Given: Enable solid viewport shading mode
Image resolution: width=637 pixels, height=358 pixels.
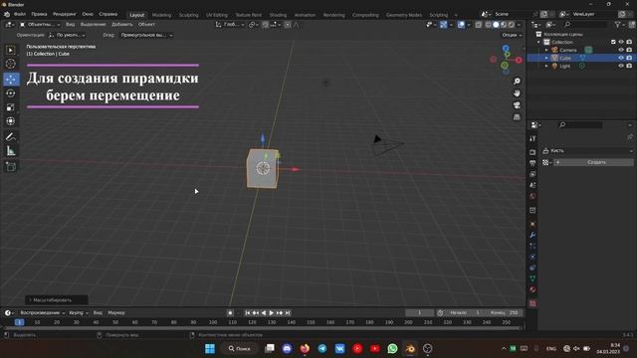Looking at the screenshot, I should [x=496, y=25].
